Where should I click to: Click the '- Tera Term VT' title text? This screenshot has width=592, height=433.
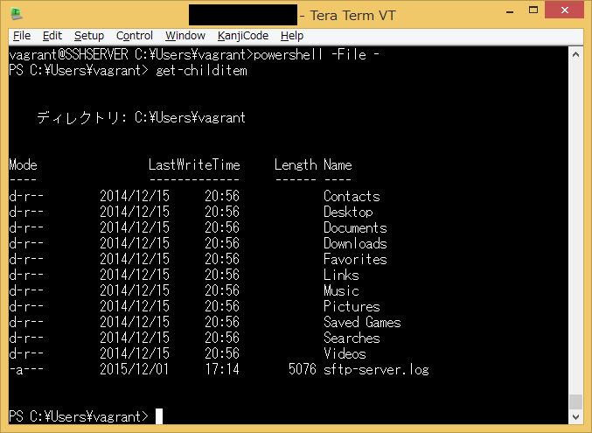348,16
